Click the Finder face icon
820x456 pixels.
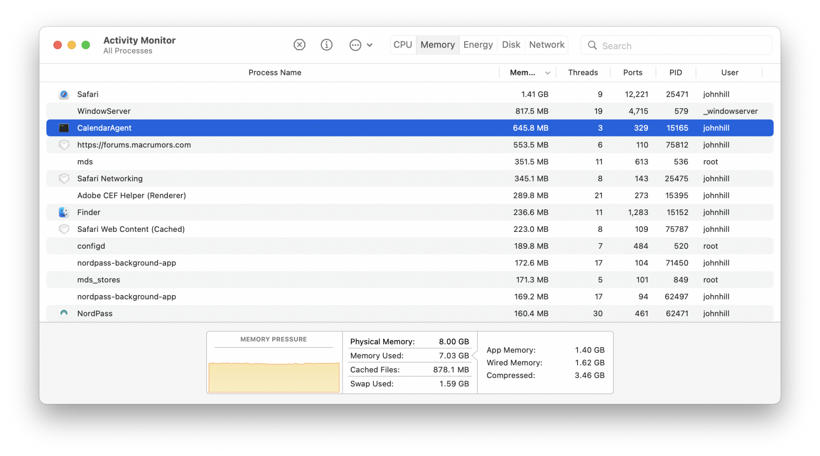[64, 212]
